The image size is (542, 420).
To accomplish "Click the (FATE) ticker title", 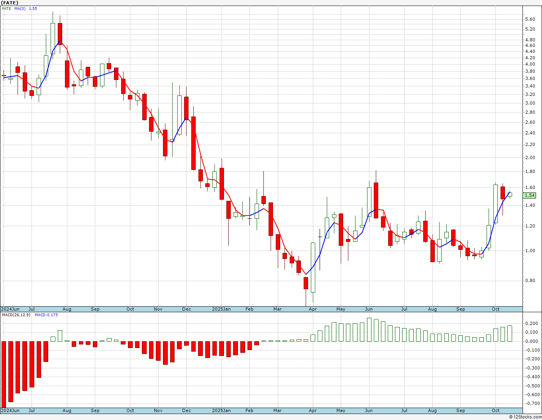I will [x=10, y=3].
